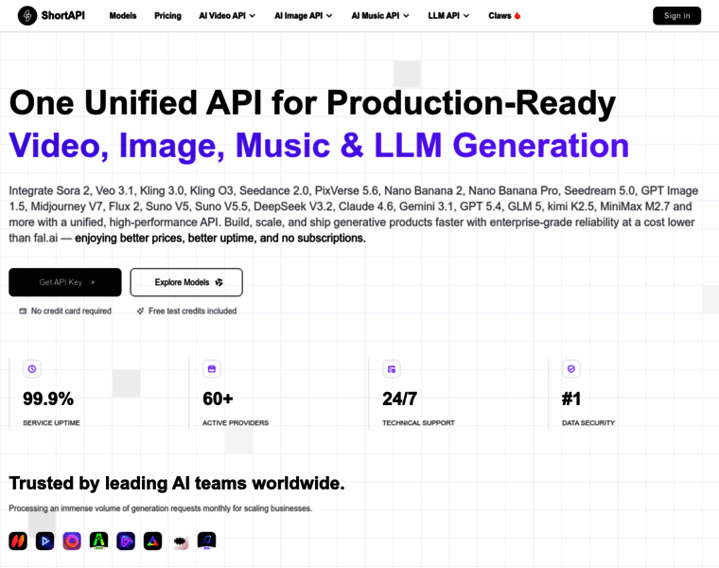This screenshot has width=719, height=568.
Task: Click the rainbow triangle app logo
Action: pyautogui.click(x=152, y=541)
